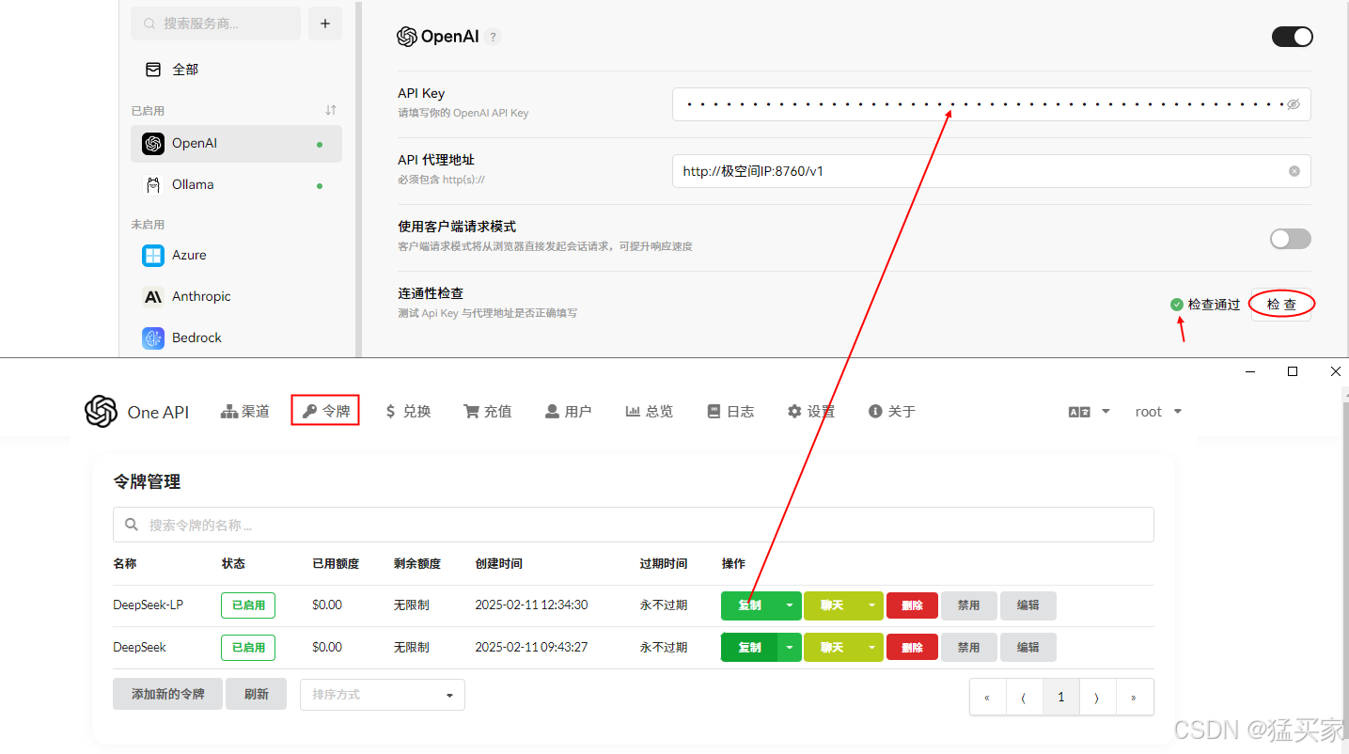Open the About tab in One API
The image size is (1349, 754).
892,412
